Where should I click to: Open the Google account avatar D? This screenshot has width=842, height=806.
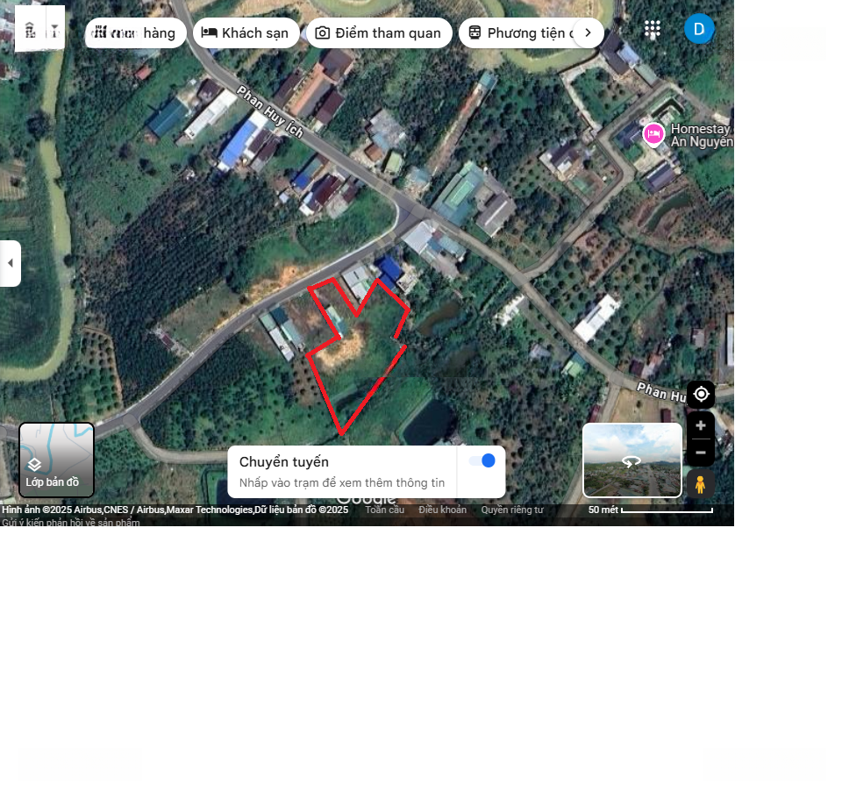pos(699,29)
